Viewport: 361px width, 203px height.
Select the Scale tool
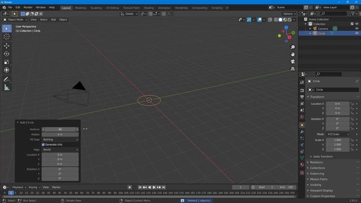point(7,61)
